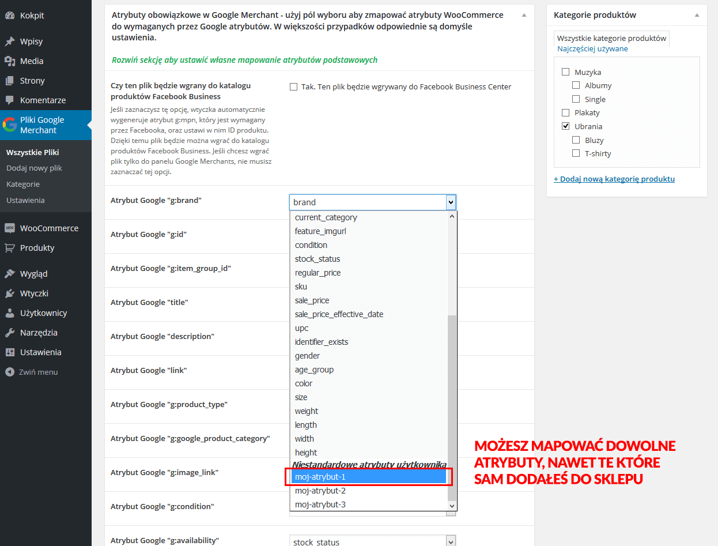Viewport: 718px width, 546px height.
Task: Tick the Bluzy subcategory checkbox
Action: [576, 140]
